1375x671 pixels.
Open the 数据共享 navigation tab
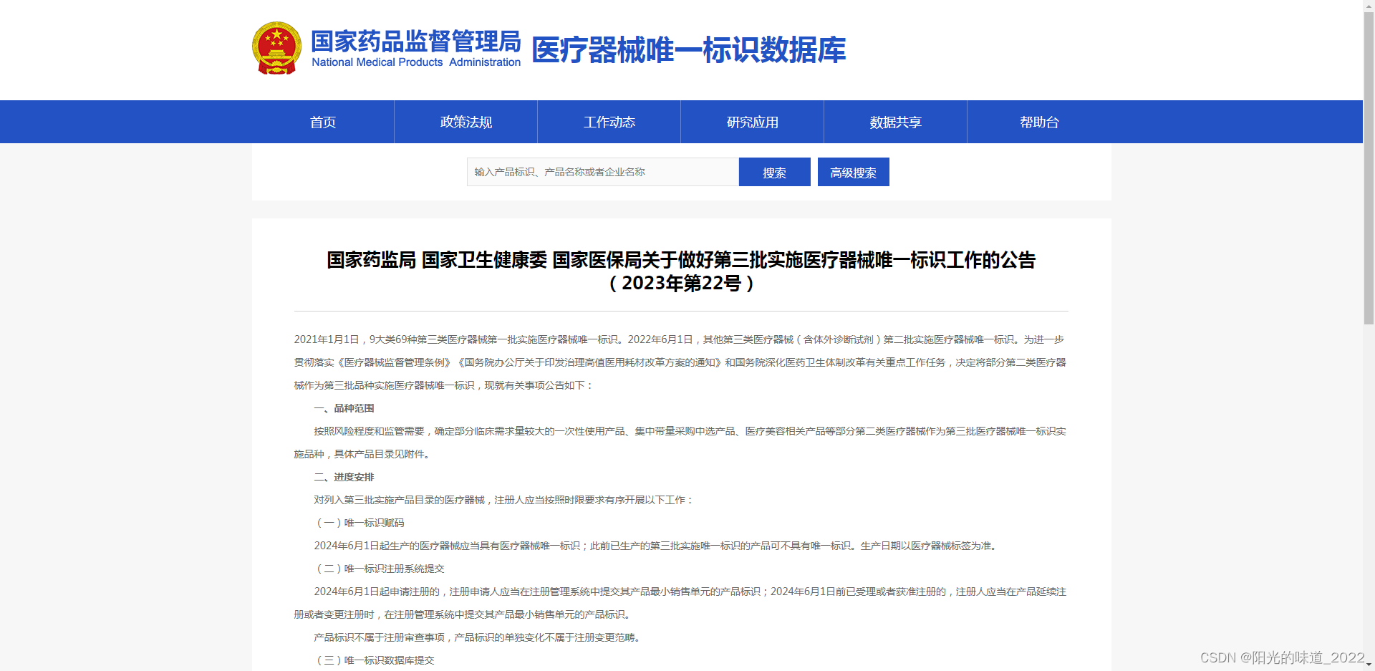[894, 122]
